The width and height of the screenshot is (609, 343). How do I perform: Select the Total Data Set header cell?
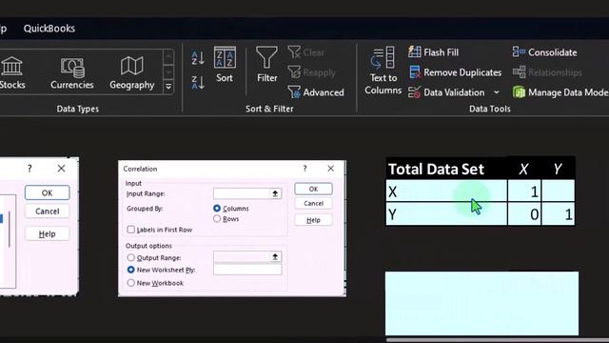click(x=446, y=169)
